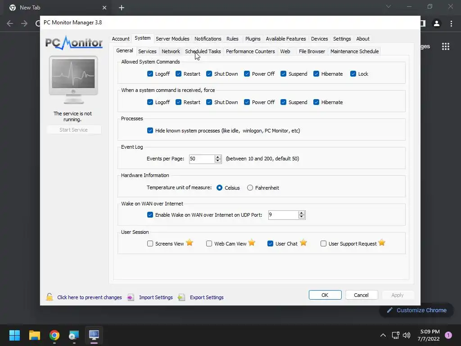The width and height of the screenshot is (461, 346).
Task: Click the star beside Web Cam View
Action: (x=252, y=243)
